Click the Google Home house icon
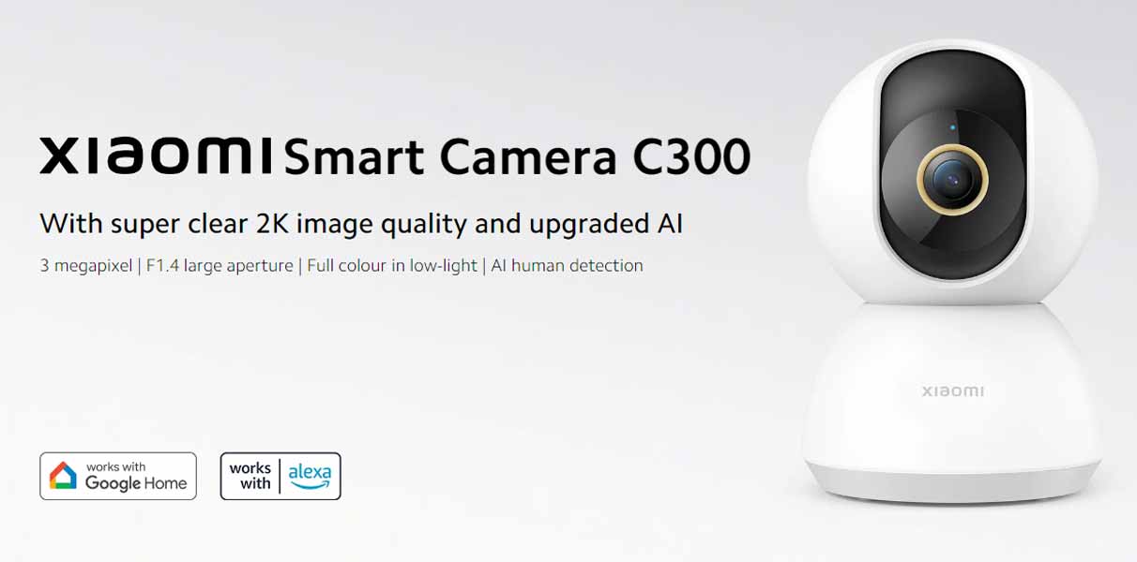This screenshot has height=562, width=1137. pyautogui.click(x=63, y=476)
